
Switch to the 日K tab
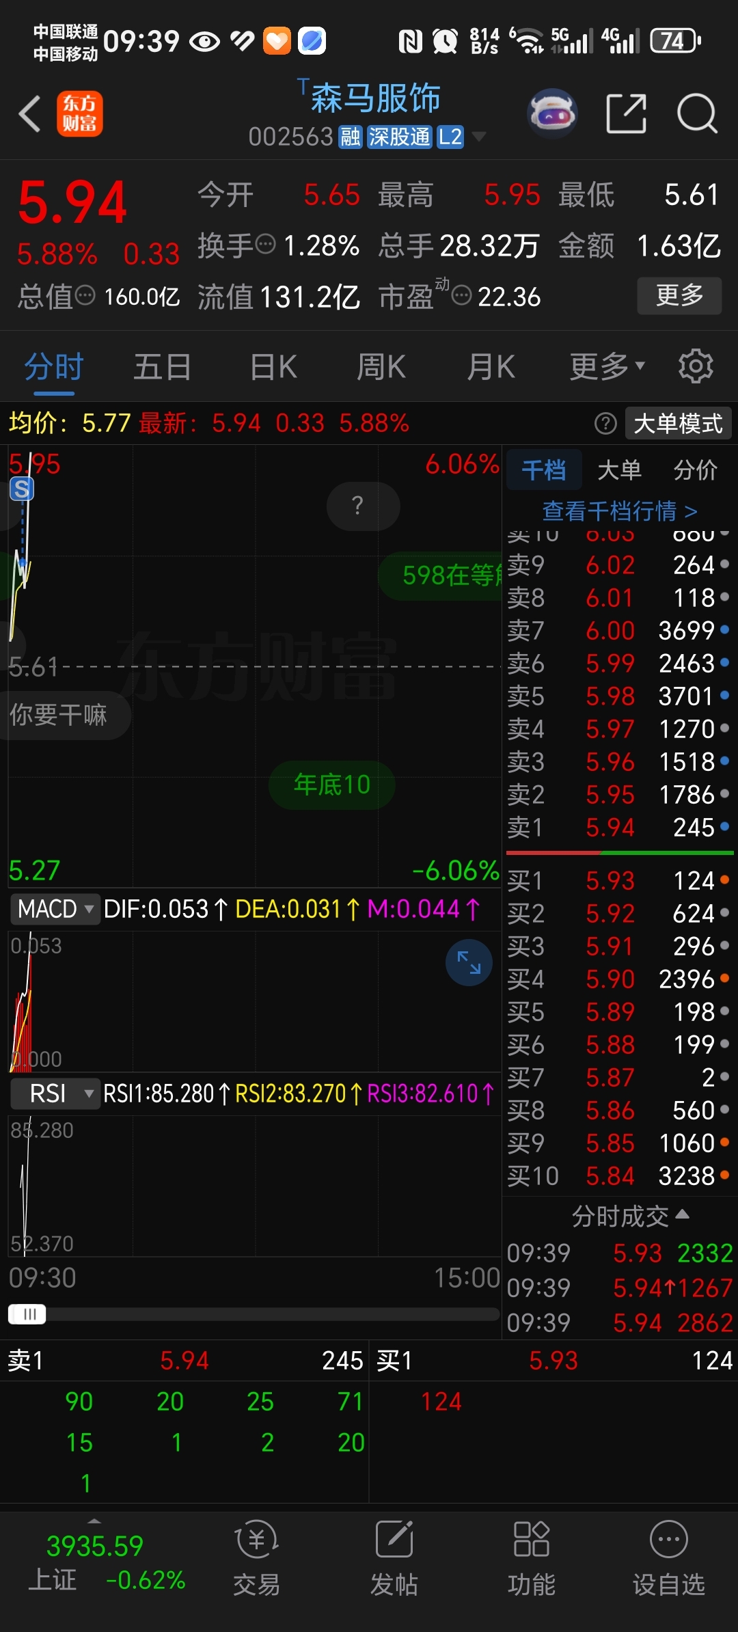(x=273, y=366)
